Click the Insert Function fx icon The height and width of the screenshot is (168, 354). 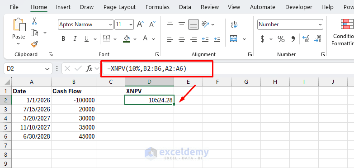click(x=90, y=68)
